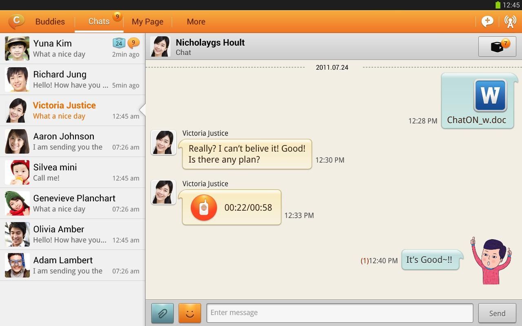
Task: Open the emoticon smiley icon
Action: (190, 313)
